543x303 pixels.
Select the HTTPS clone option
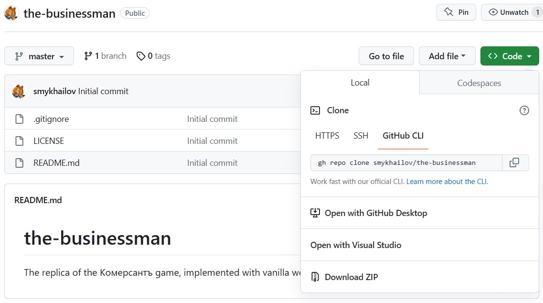327,136
